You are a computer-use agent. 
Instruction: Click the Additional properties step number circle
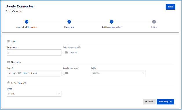coord(112,22)
